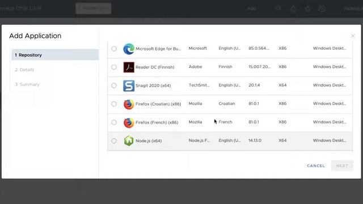Click the Microsoft Edge for Bu... name
363x204 pixels.
pyautogui.click(x=158, y=49)
